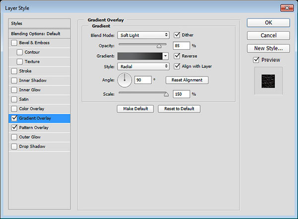This screenshot has width=298, height=219.
Task: Select the Color Overlay row label
Action: (32, 109)
